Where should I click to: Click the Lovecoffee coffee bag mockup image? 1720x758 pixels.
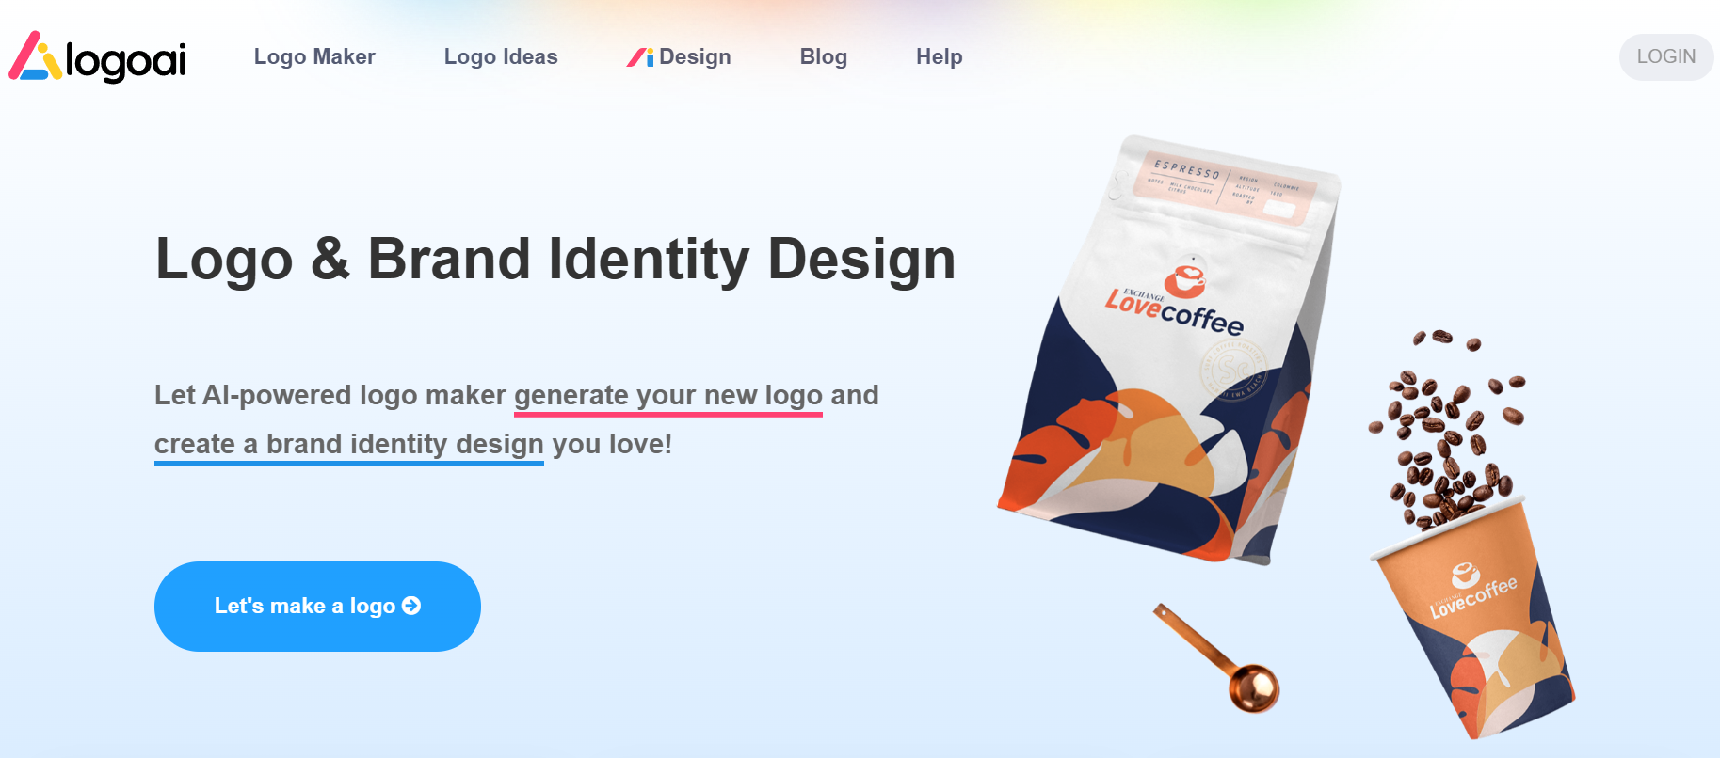[1170, 350]
